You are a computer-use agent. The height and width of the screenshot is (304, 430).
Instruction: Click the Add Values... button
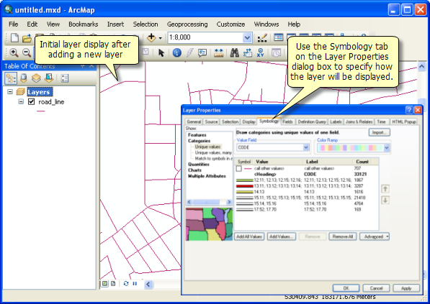click(x=282, y=236)
